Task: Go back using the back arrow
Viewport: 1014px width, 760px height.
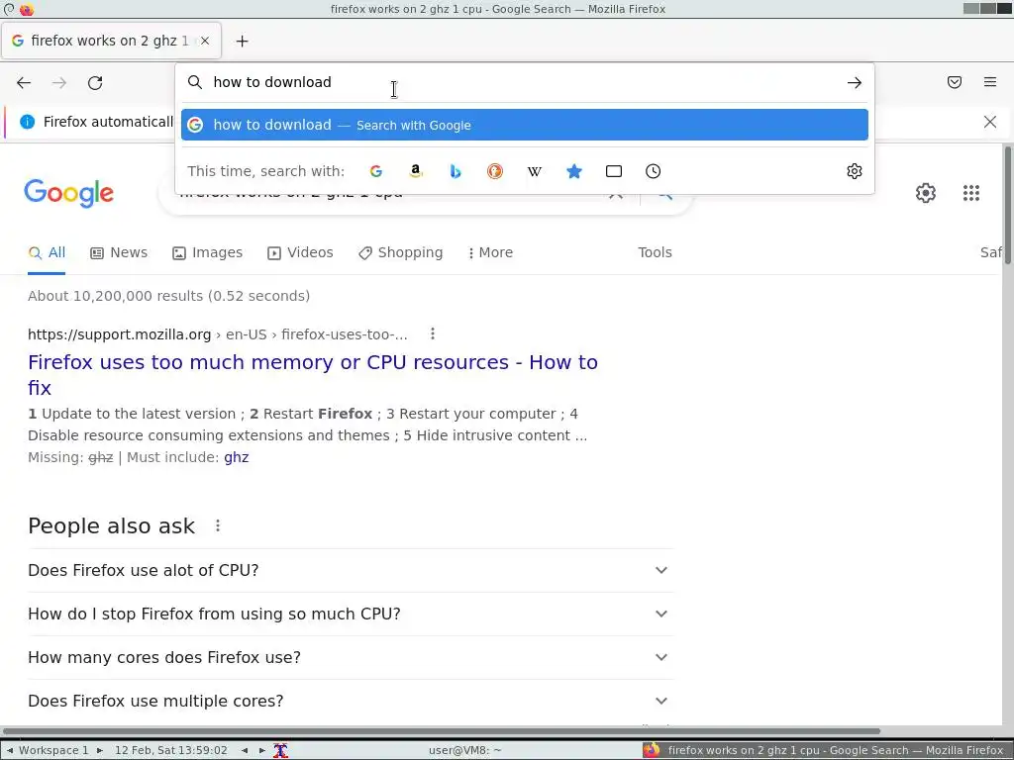Action: pos(24,83)
